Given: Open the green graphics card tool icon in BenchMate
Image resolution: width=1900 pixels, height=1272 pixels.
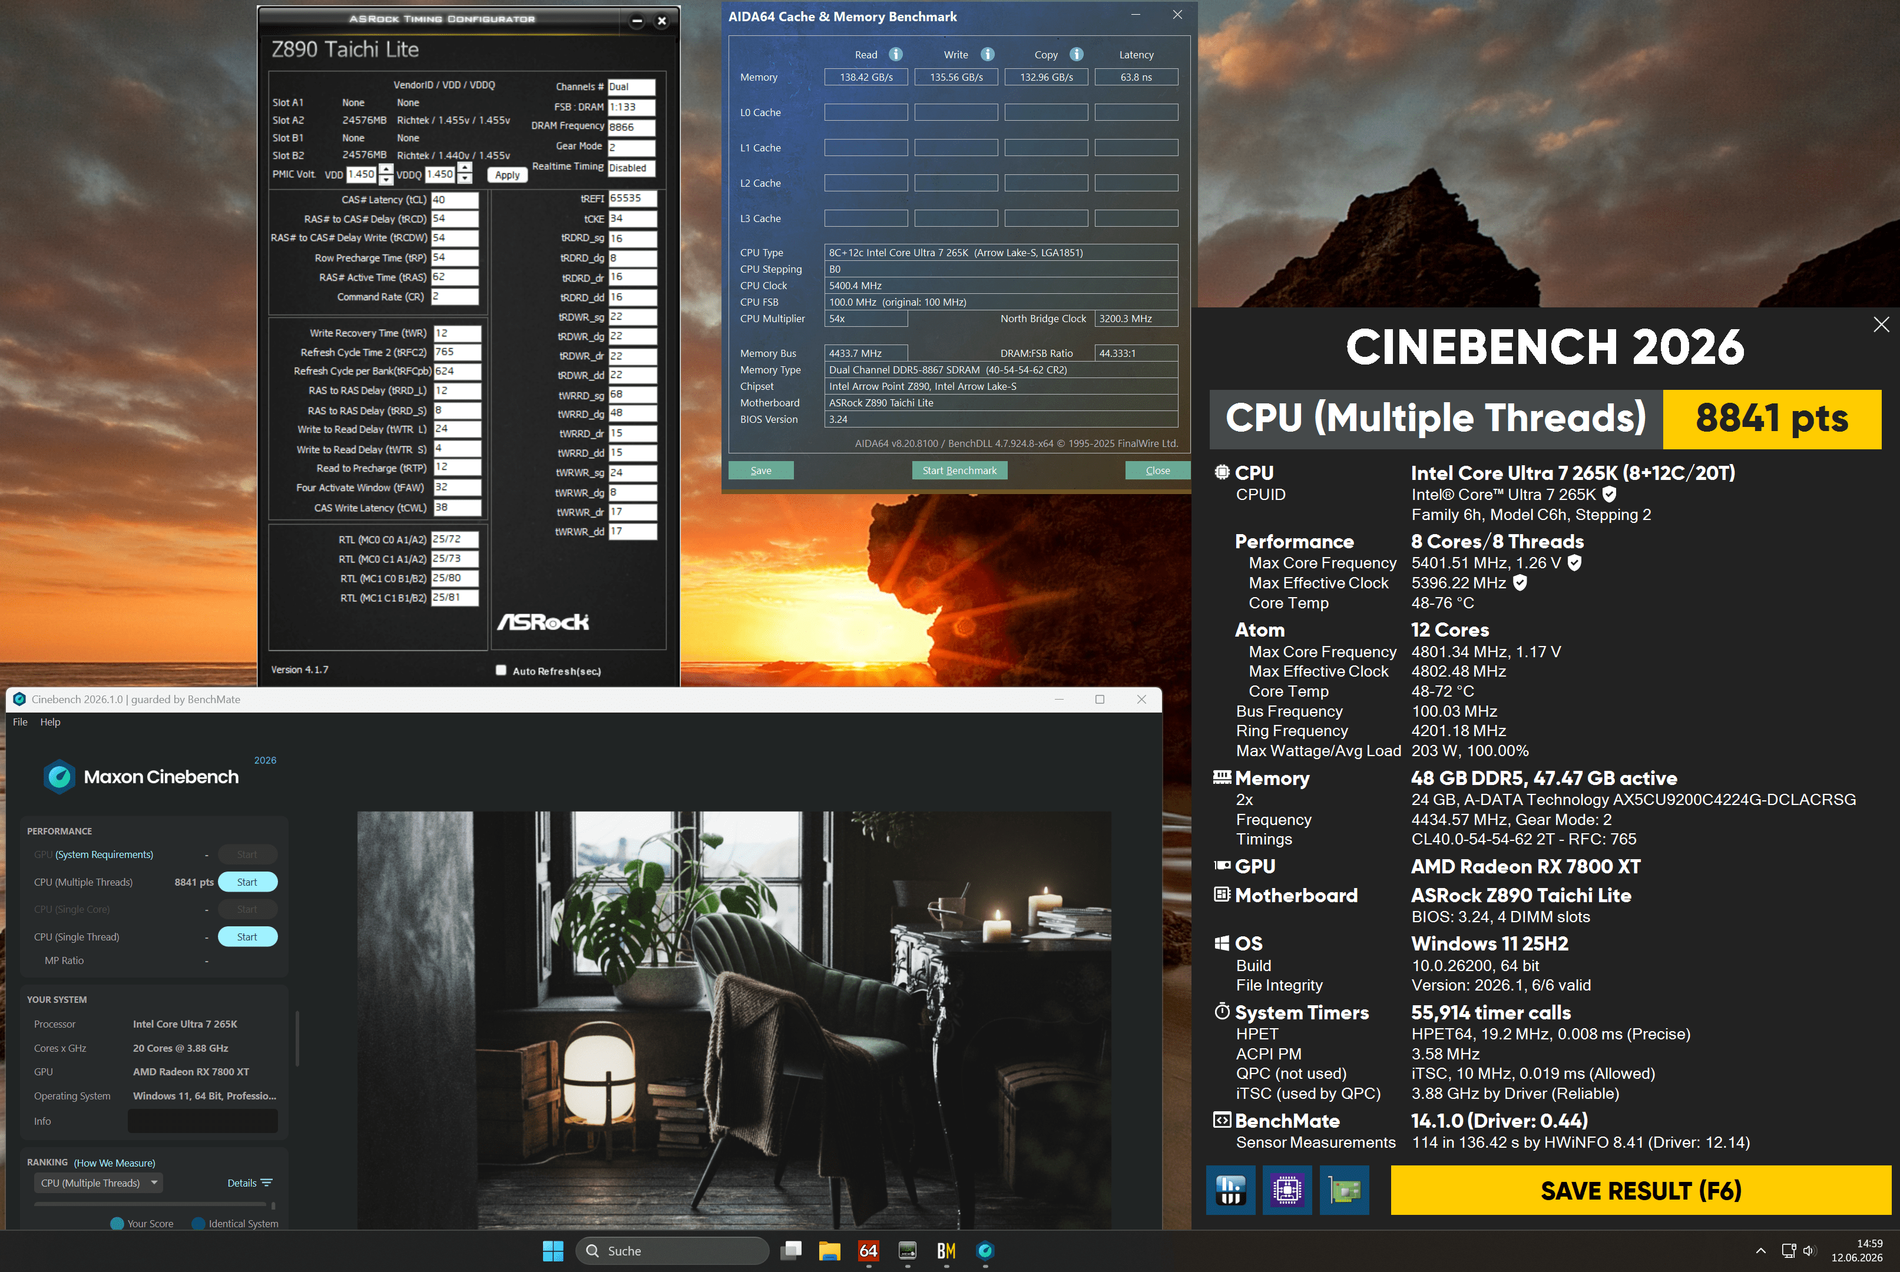Looking at the screenshot, I should [1344, 1190].
